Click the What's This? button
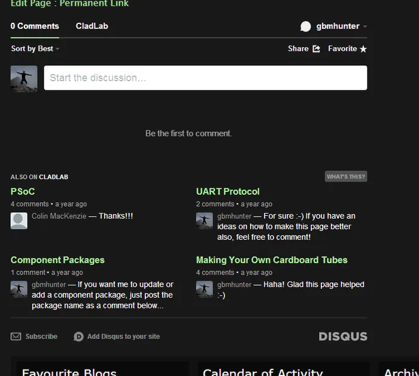The width and height of the screenshot is (419, 376). (x=345, y=176)
